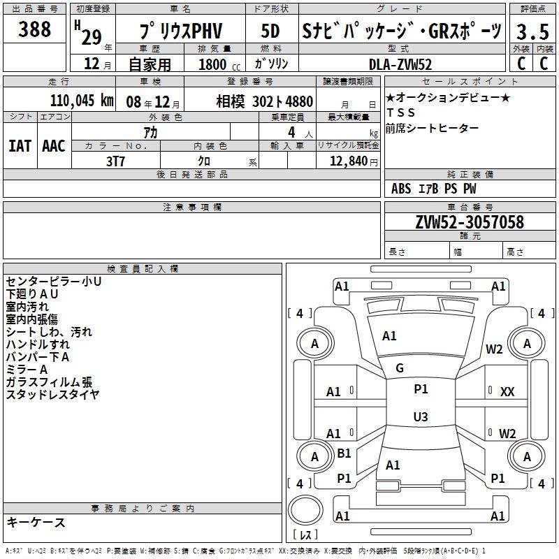Select the XX replaced-panel mark on the diagram
Screen dimensions: 559x559
(507, 392)
